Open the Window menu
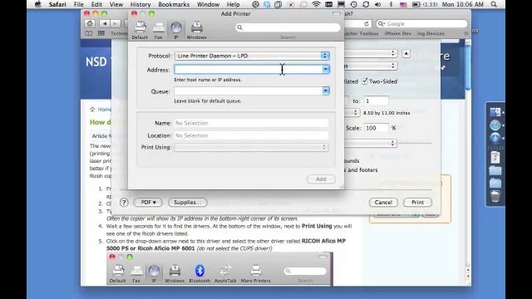The width and height of the screenshot is (532, 299). [208, 4]
